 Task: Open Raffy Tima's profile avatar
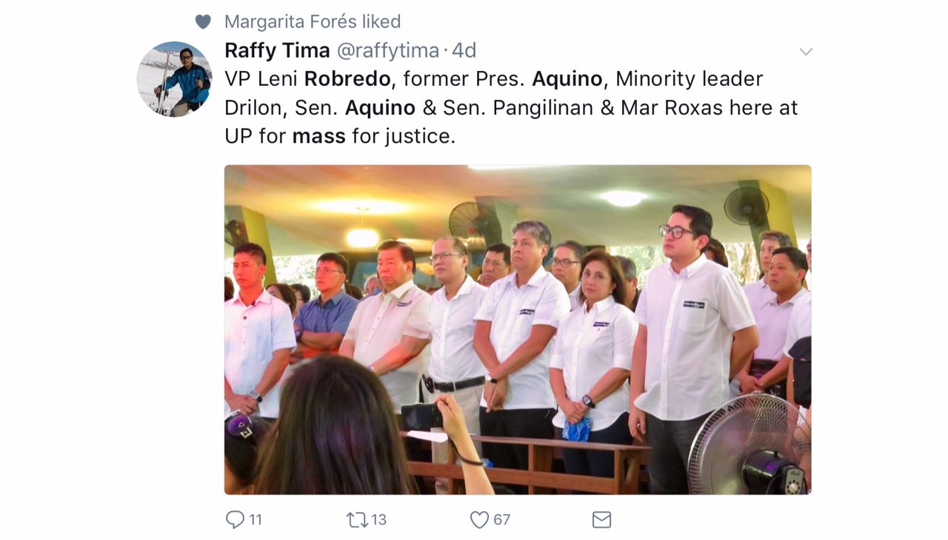(x=175, y=79)
